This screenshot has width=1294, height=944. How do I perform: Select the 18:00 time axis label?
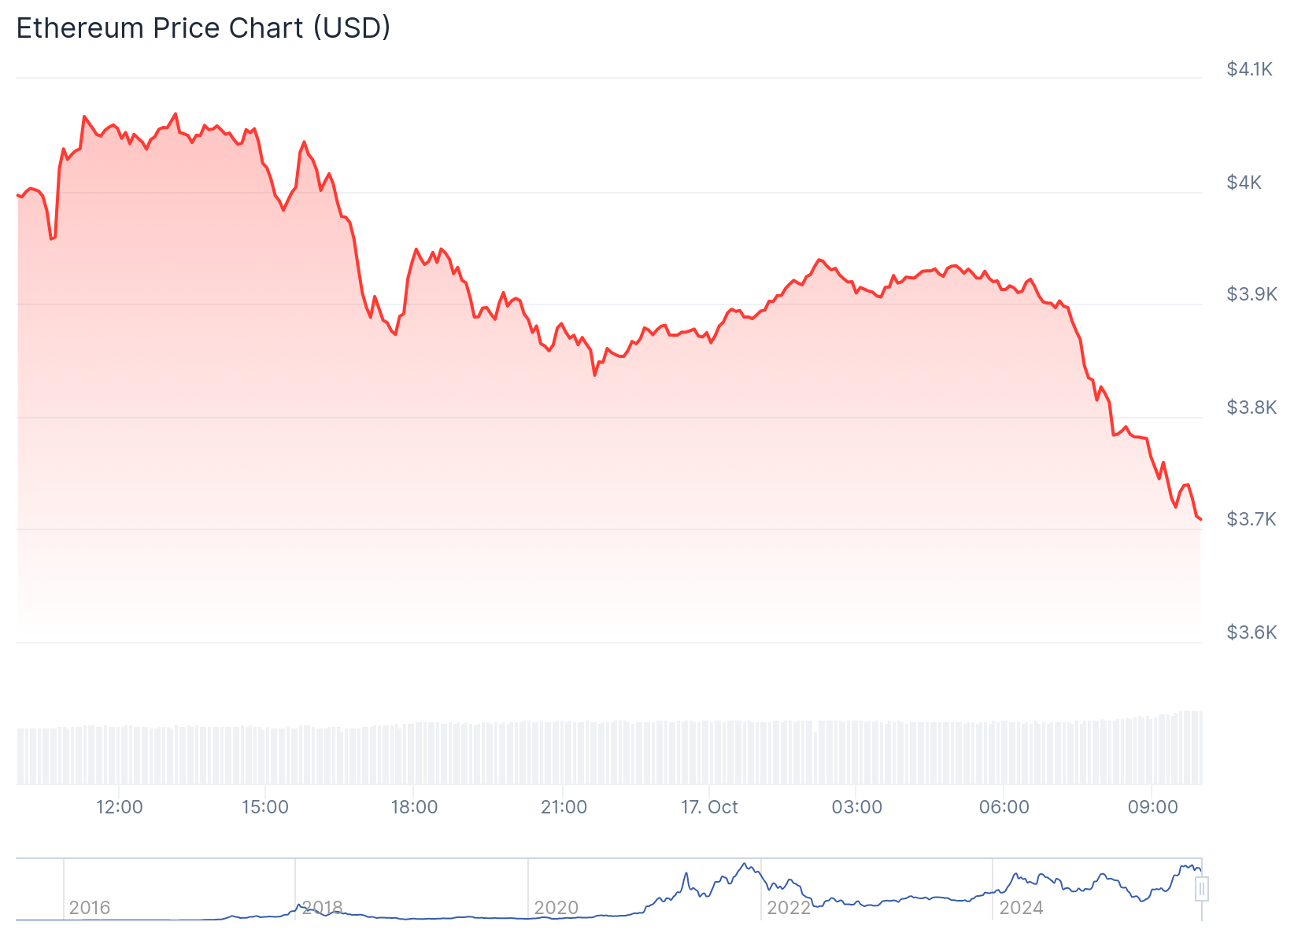tap(414, 807)
